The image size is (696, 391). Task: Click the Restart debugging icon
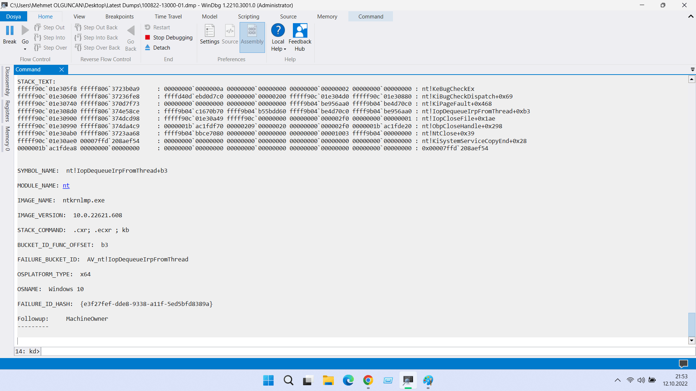pos(148,27)
